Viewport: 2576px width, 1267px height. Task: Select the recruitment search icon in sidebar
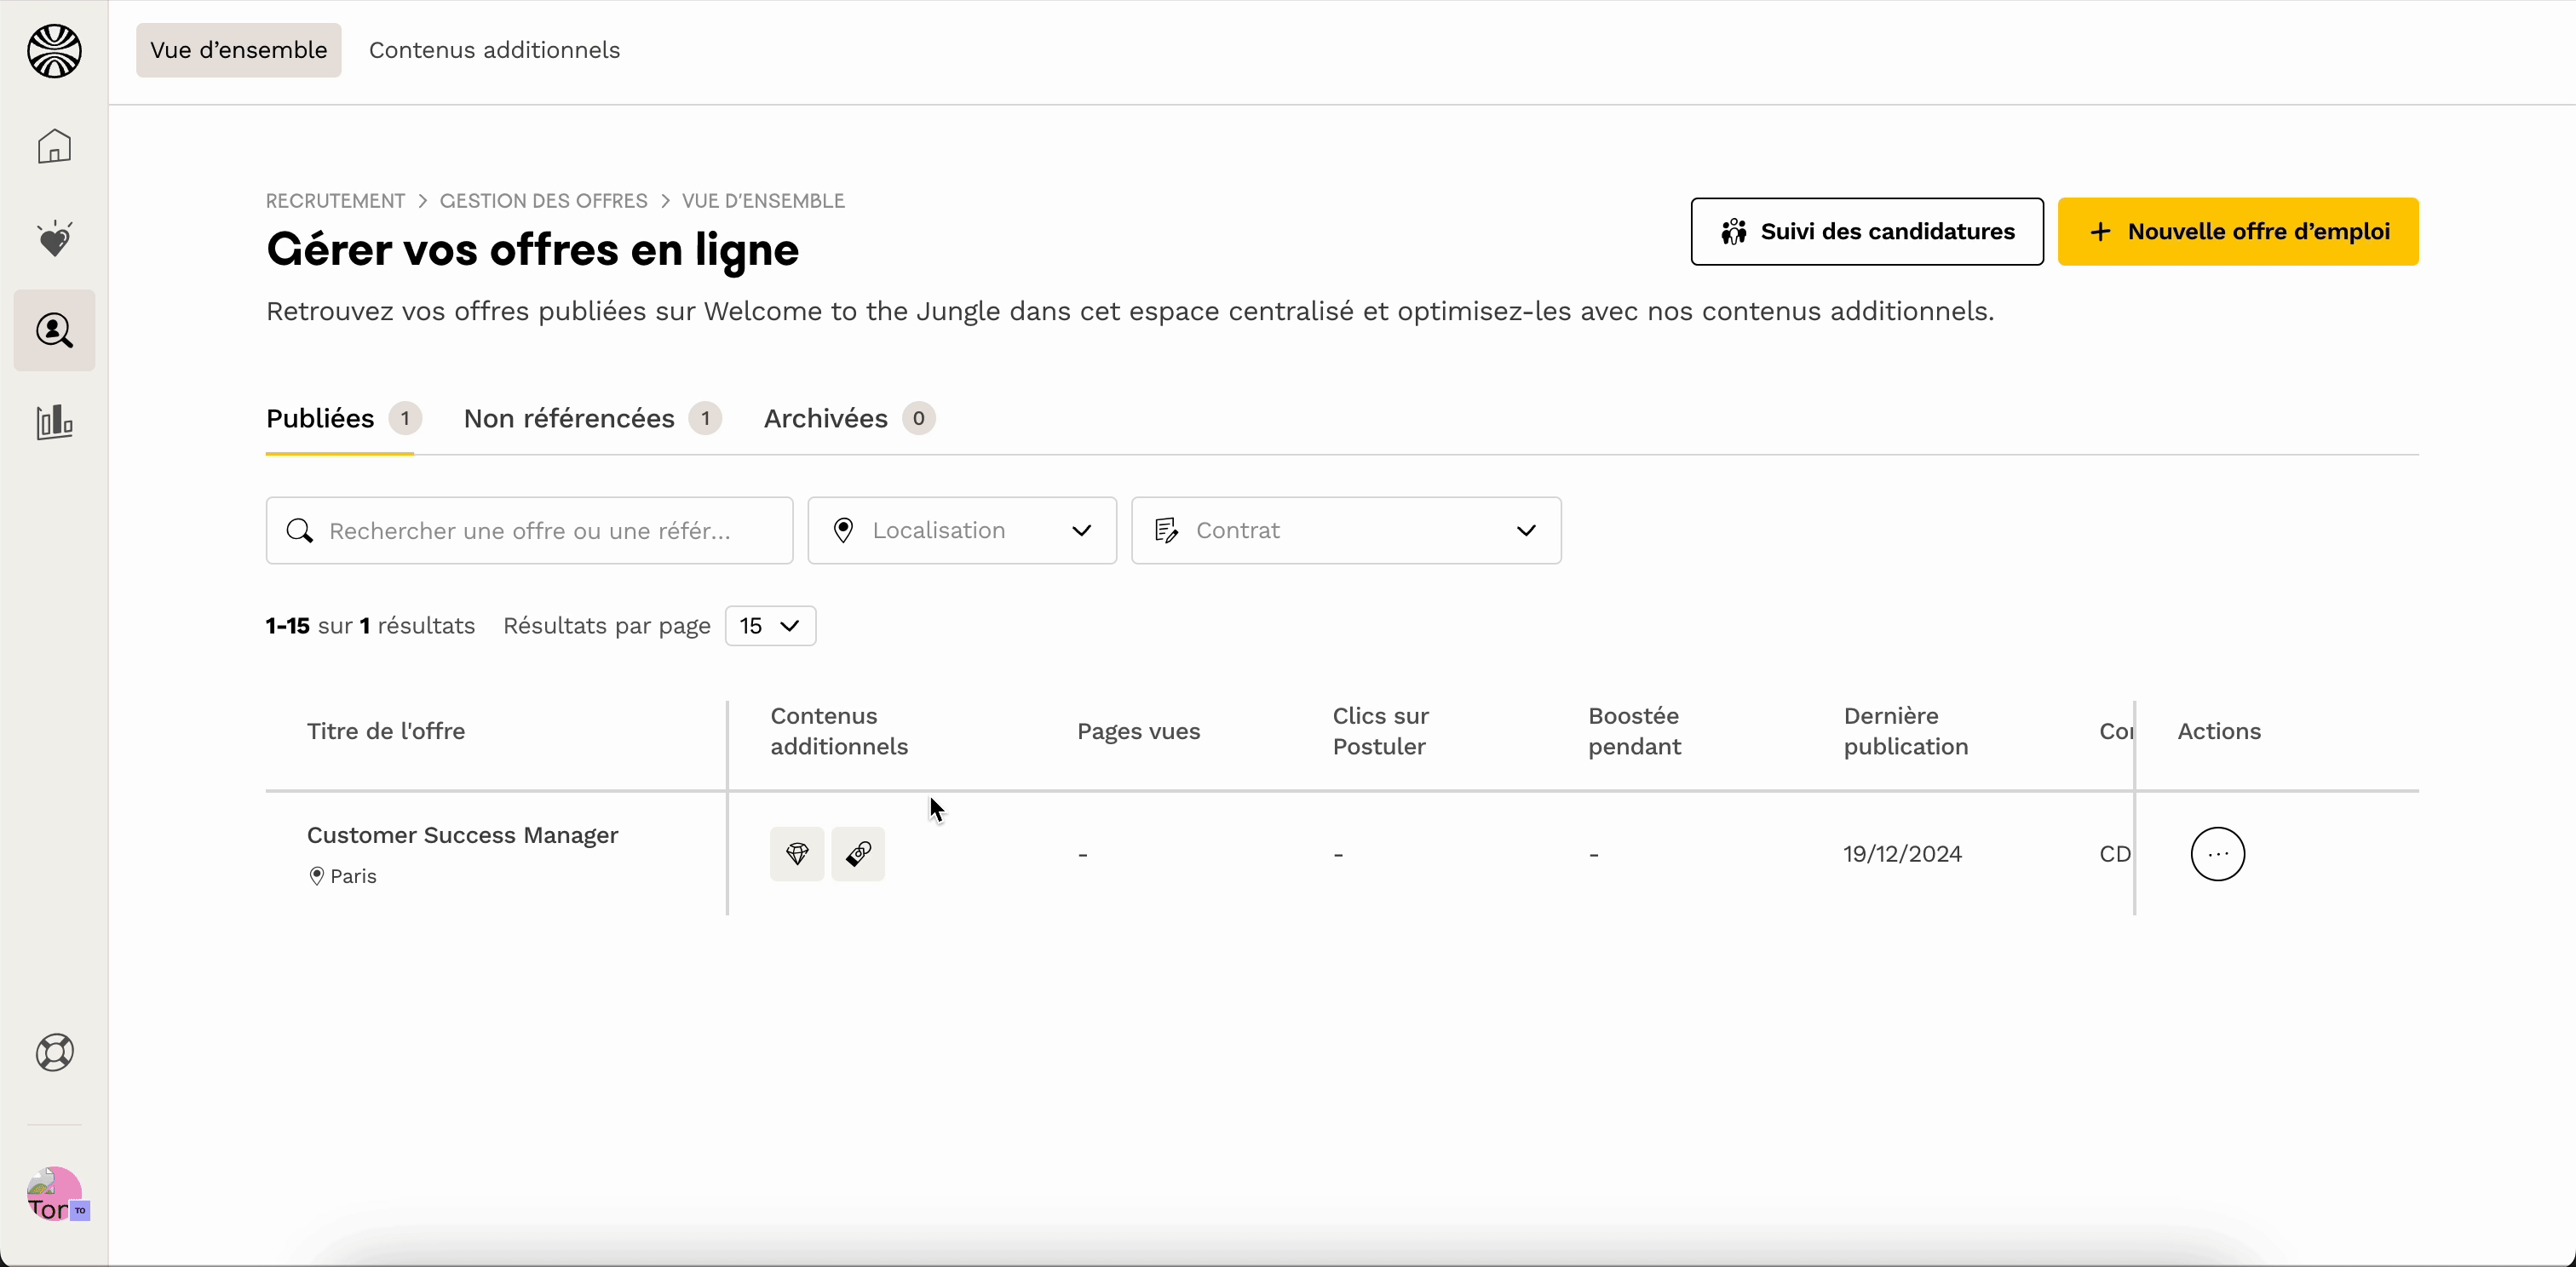(x=54, y=330)
